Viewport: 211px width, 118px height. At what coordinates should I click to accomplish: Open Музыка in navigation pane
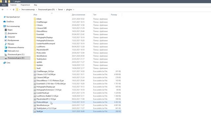pyautogui.click(x=11, y=44)
